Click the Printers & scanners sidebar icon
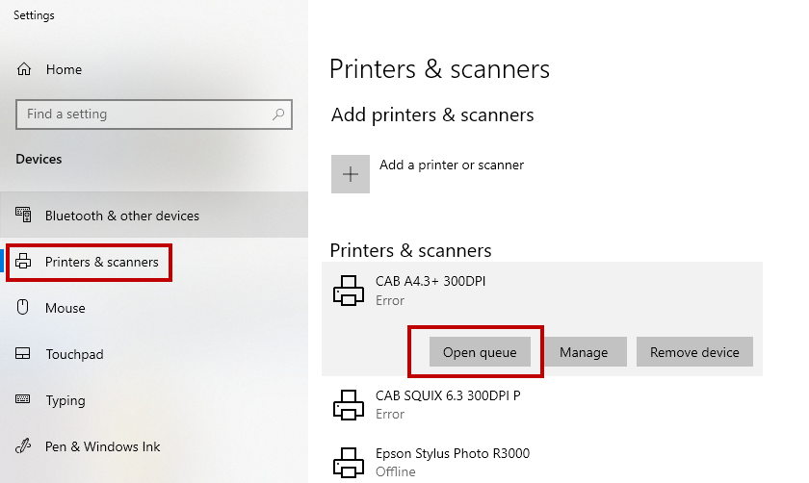Viewport: 809px width, 483px height. tap(24, 262)
